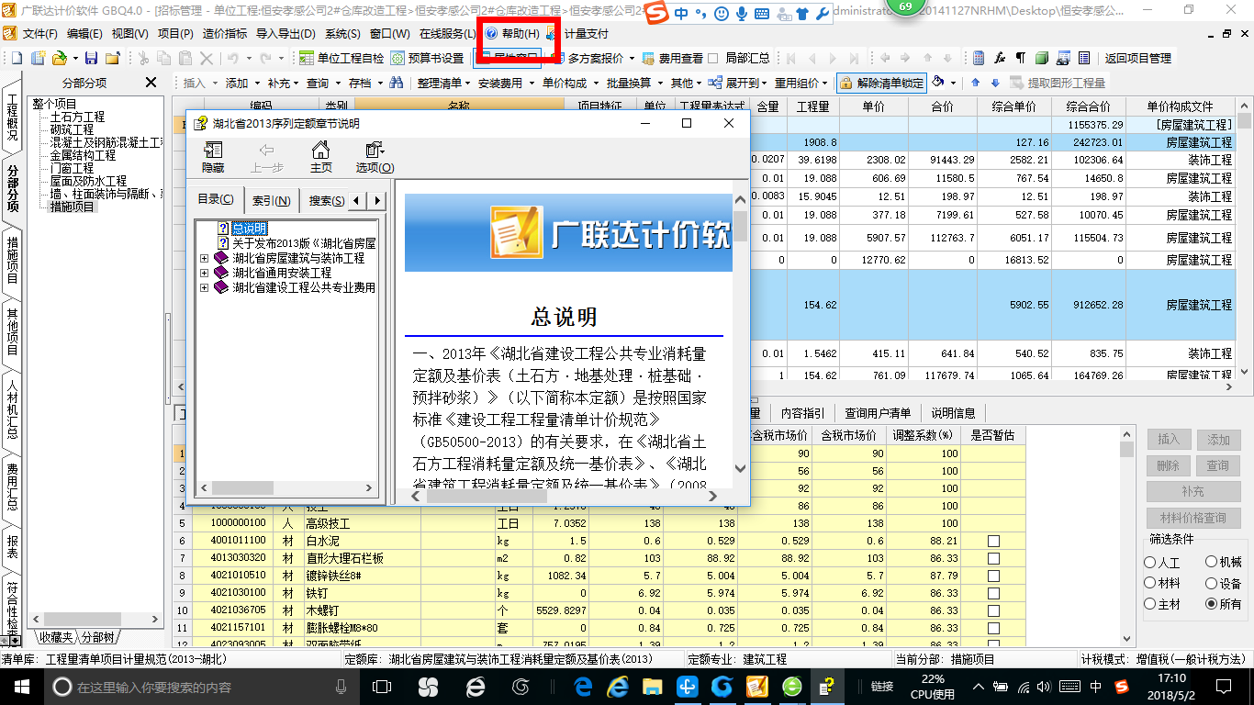Image resolution: width=1254 pixels, height=705 pixels.
Task: Select the 机械 filter radio button
Action: tap(1212, 562)
